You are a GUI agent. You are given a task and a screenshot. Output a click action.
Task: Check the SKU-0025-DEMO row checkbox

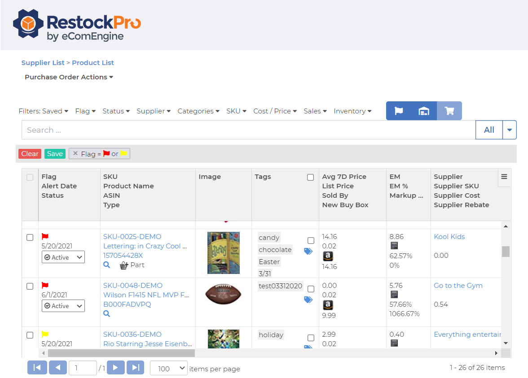tap(30, 237)
